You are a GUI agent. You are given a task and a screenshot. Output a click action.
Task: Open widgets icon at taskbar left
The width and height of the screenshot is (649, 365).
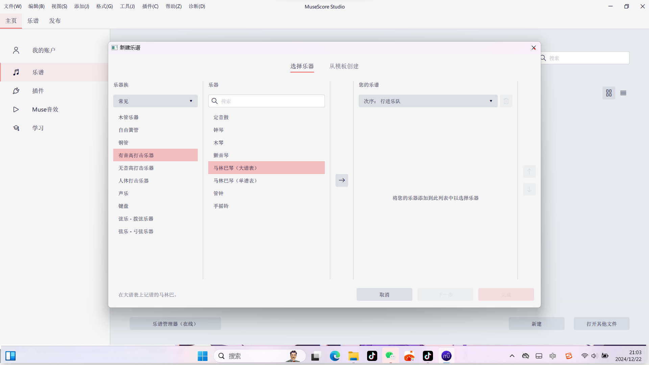10,356
